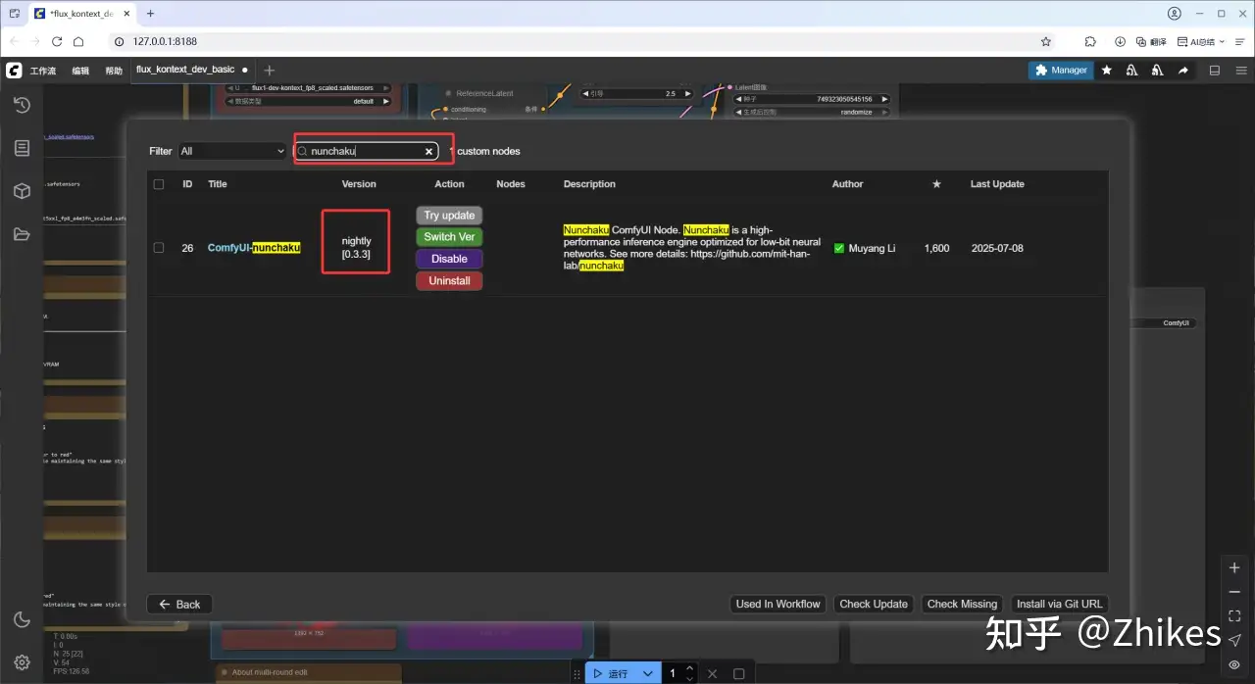
Task: Open the ComfyUI-nunchaku title link
Action: (x=254, y=248)
